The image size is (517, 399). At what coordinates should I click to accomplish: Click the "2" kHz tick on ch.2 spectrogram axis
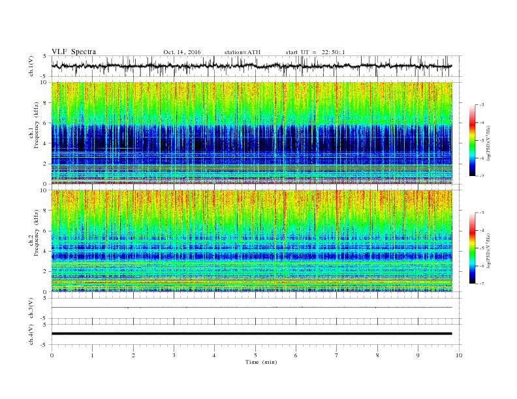(x=46, y=272)
